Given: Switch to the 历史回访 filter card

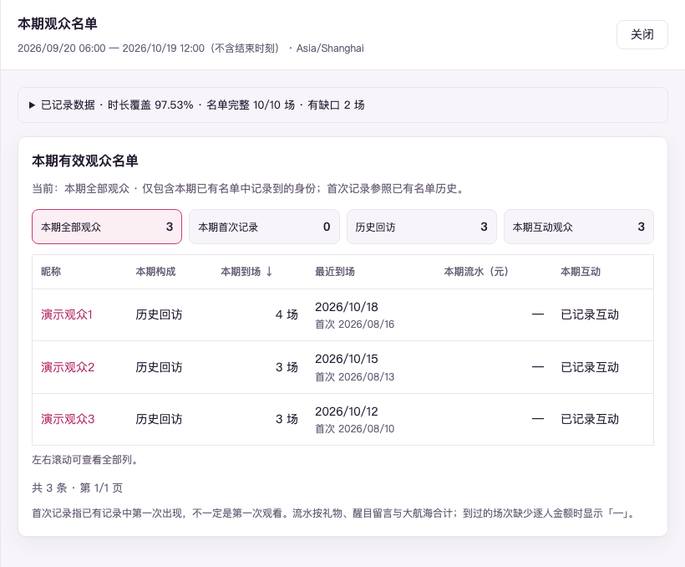Looking at the screenshot, I should (x=422, y=227).
